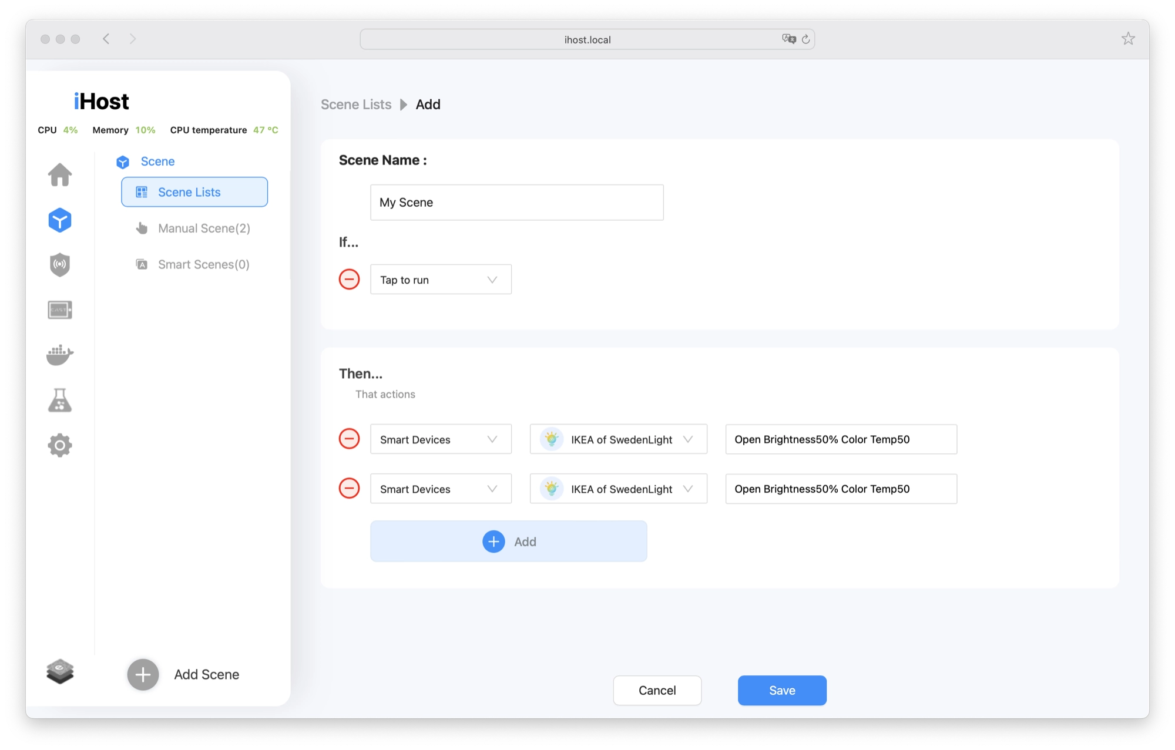1175x750 pixels.
Task: Open the Tap to run dropdown
Action: pos(441,280)
